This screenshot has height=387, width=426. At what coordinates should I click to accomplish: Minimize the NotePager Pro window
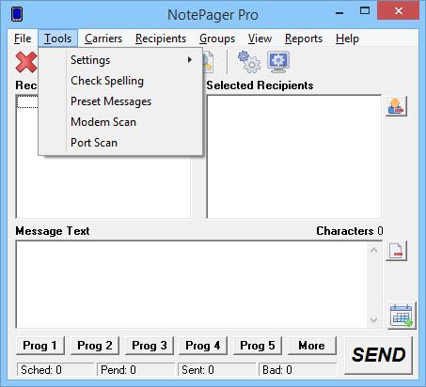(339, 12)
